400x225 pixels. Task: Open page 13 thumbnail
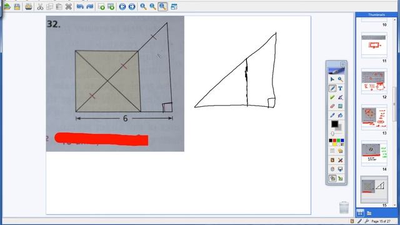(374, 117)
